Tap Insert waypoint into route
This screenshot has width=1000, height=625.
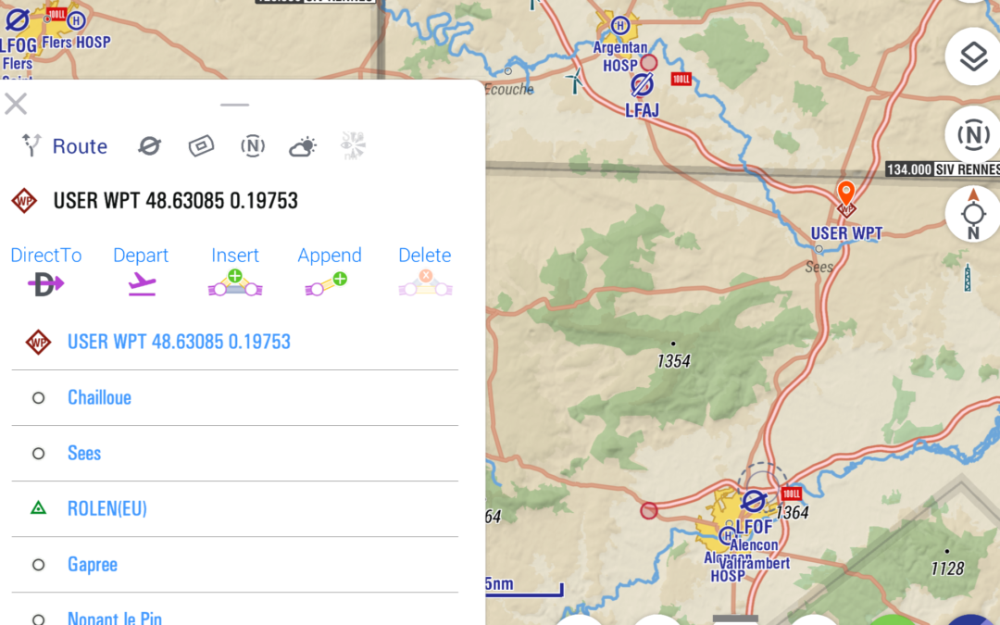234,271
